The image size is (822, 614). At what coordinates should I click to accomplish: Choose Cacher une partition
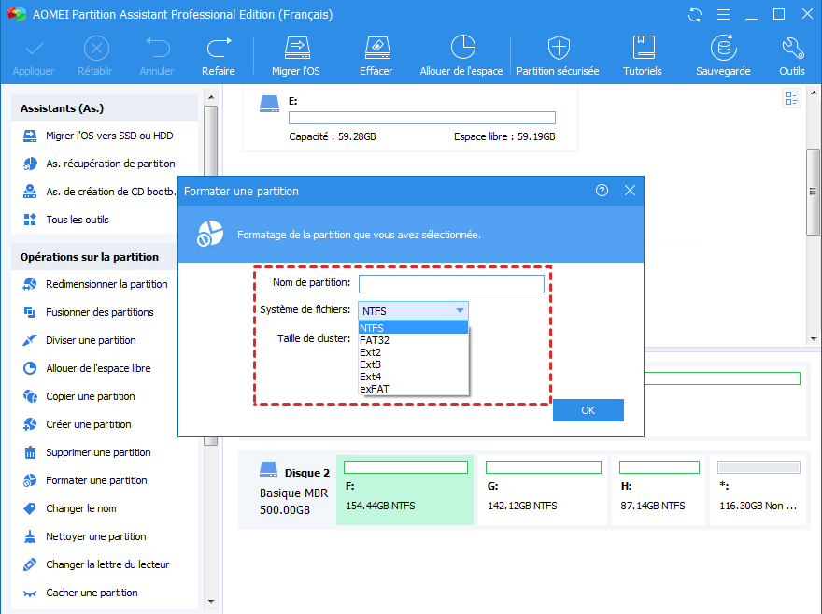(x=92, y=593)
